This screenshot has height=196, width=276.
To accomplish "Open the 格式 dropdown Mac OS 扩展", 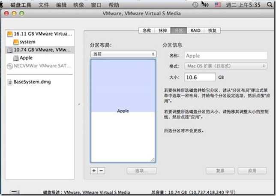I will point(226,66).
